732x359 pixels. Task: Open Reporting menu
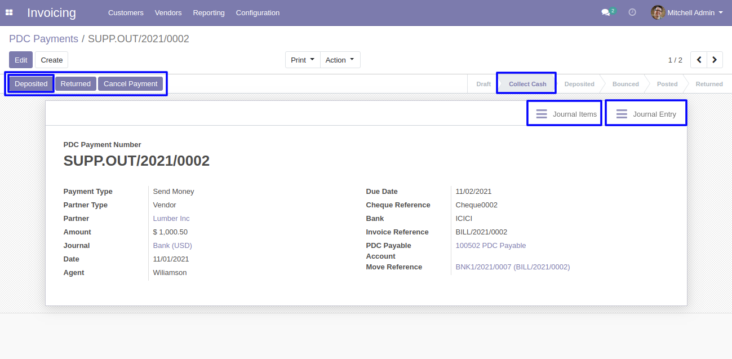[x=208, y=12]
